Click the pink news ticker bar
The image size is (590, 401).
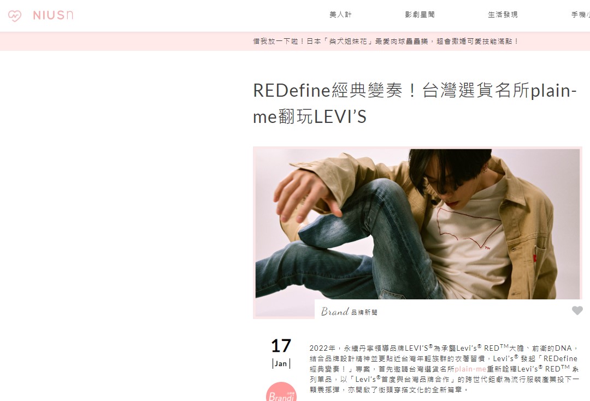295,42
